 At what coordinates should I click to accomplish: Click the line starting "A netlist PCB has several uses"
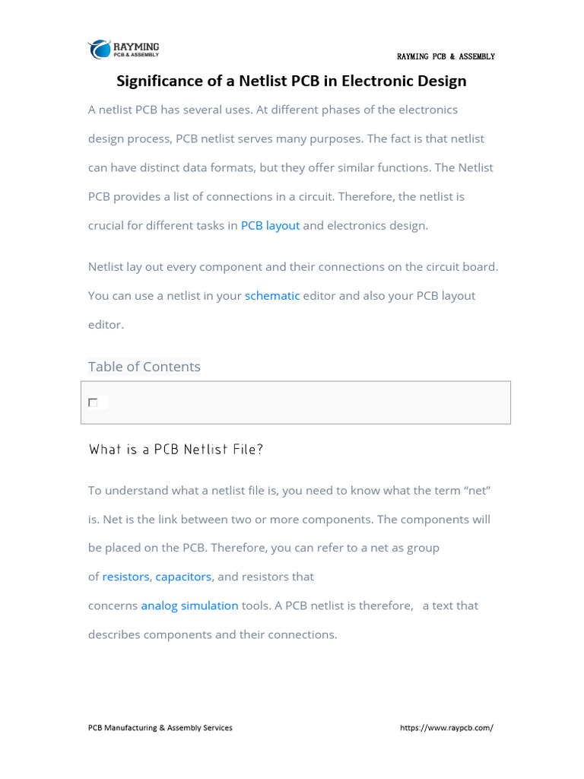(273, 110)
